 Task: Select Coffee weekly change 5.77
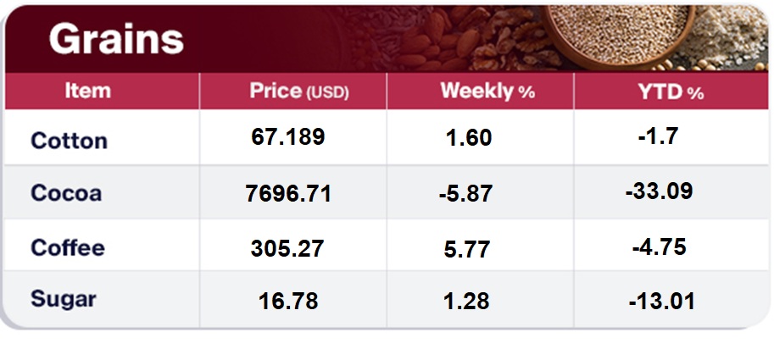(467, 249)
